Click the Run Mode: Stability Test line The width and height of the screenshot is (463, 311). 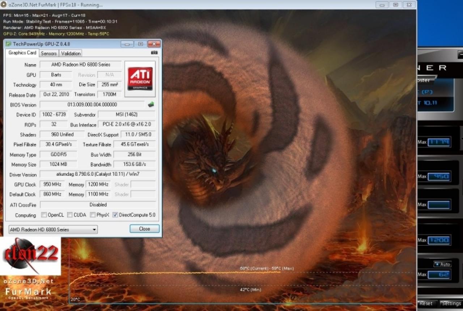[60, 21]
